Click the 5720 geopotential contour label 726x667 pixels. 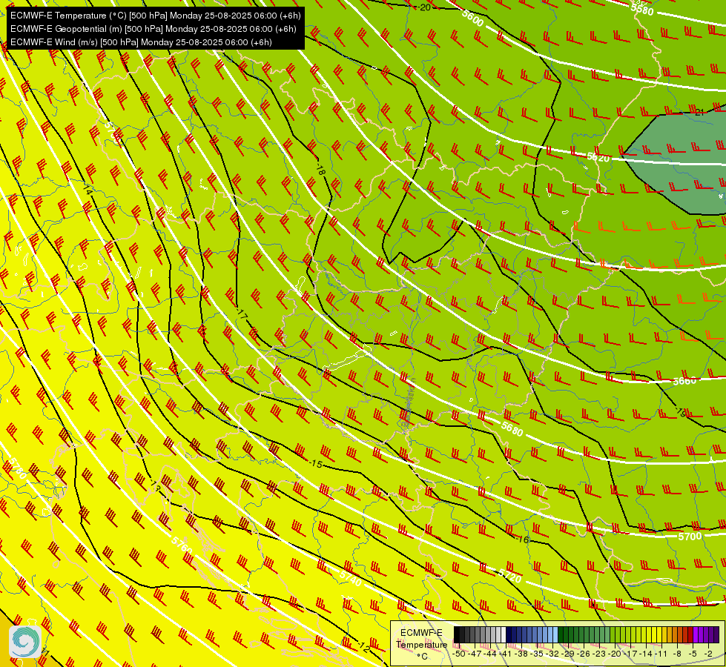click(510, 575)
